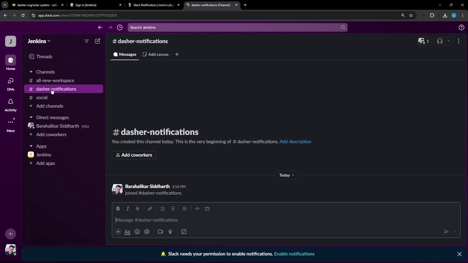468x263 pixels.
Task: Click the Jenkins workspace J icon
Action: [11, 41]
